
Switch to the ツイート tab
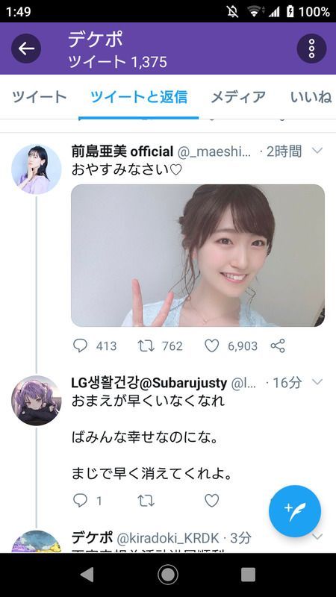click(x=40, y=97)
